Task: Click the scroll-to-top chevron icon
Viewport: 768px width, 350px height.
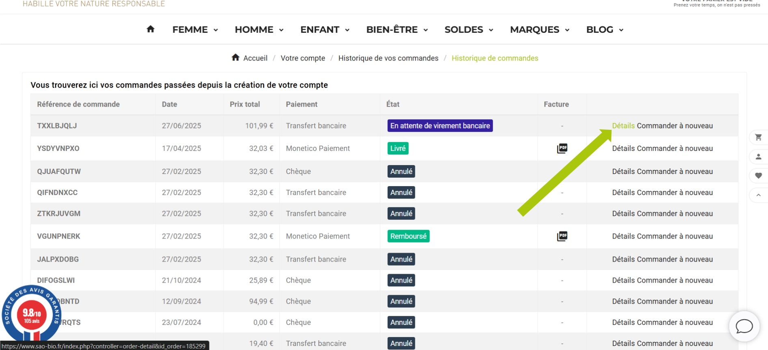Action: [x=758, y=195]
